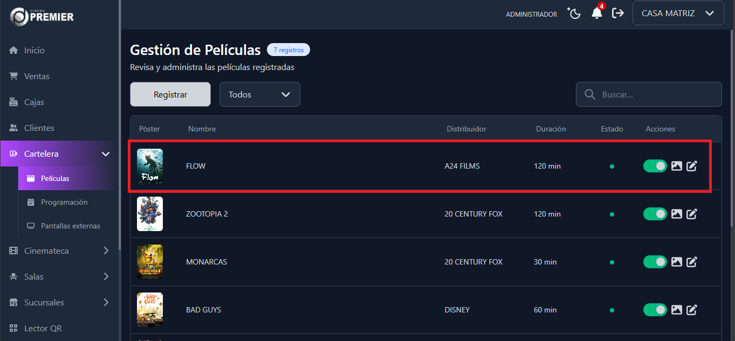Click the image icon for MONARCAS
The width and height of the screenshot is (735, 341).
click(x=677, y=262)
